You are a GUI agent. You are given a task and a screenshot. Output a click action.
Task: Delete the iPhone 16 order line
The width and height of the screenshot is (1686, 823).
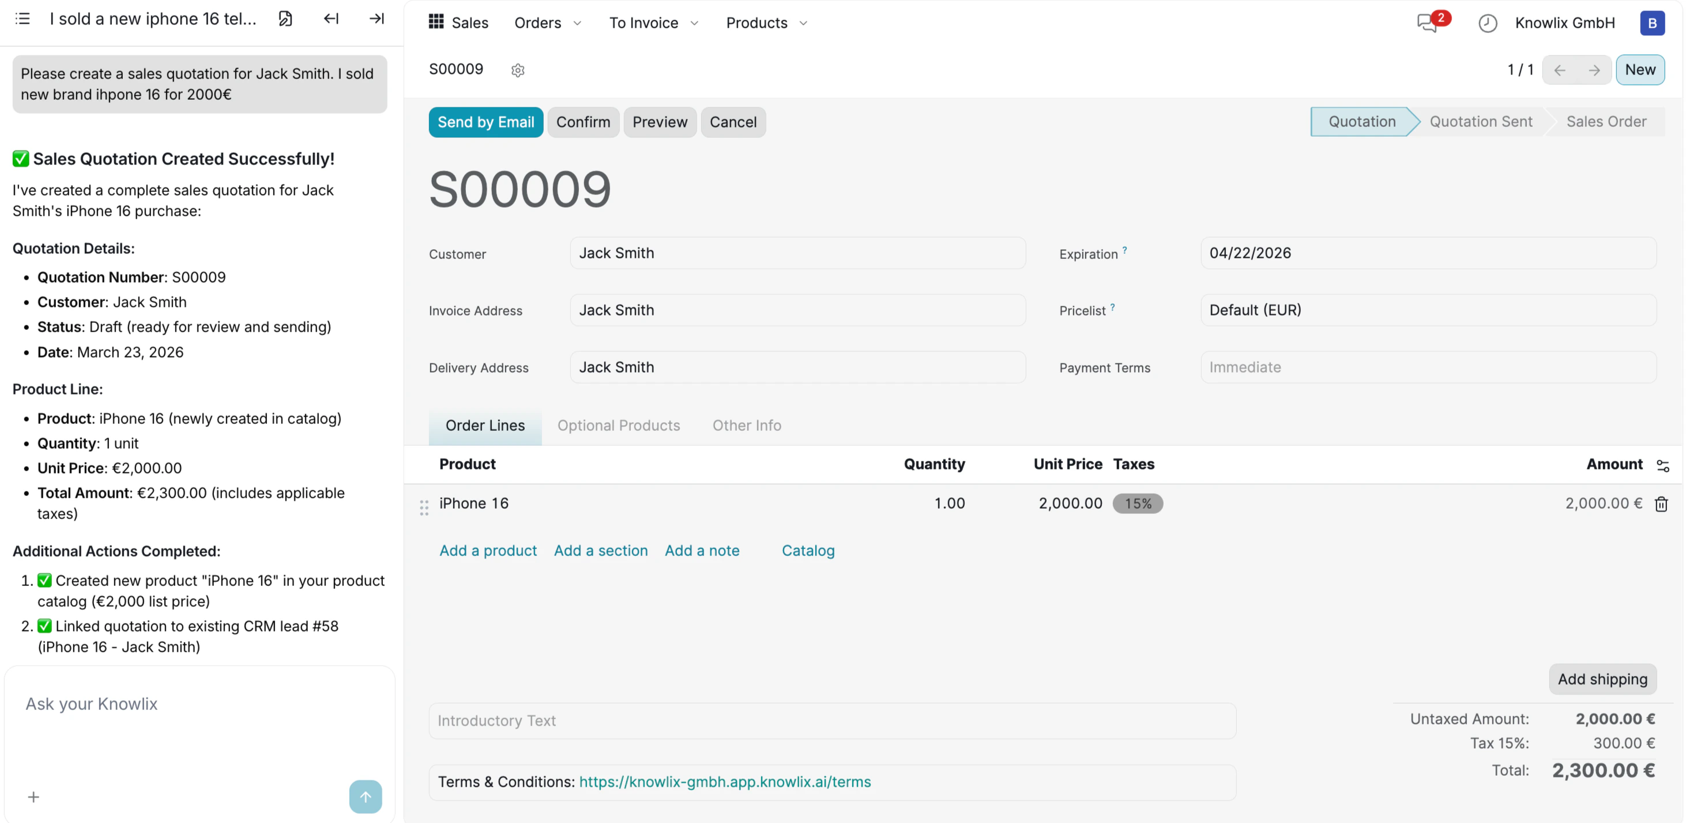tap(1661, 503)
